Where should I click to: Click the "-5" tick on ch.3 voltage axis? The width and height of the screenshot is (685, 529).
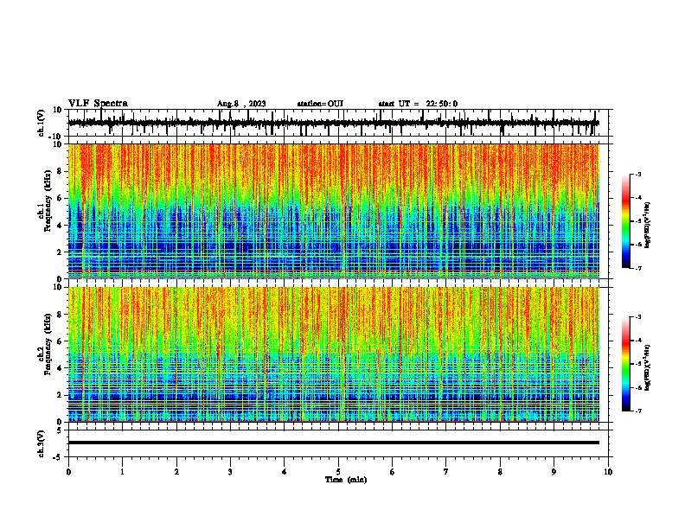(x=58, y=457)
